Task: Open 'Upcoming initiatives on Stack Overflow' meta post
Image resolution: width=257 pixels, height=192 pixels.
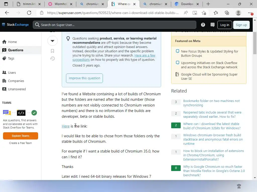Action: click(209, 65)
